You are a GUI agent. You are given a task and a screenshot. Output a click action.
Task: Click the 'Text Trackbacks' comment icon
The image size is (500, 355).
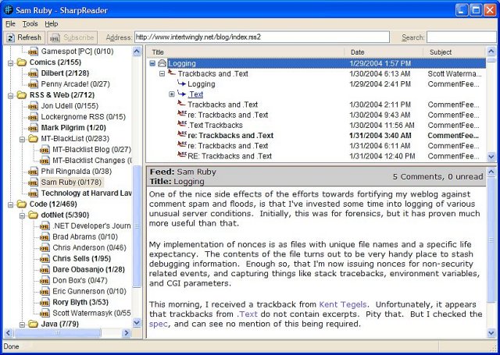(182, 125)
